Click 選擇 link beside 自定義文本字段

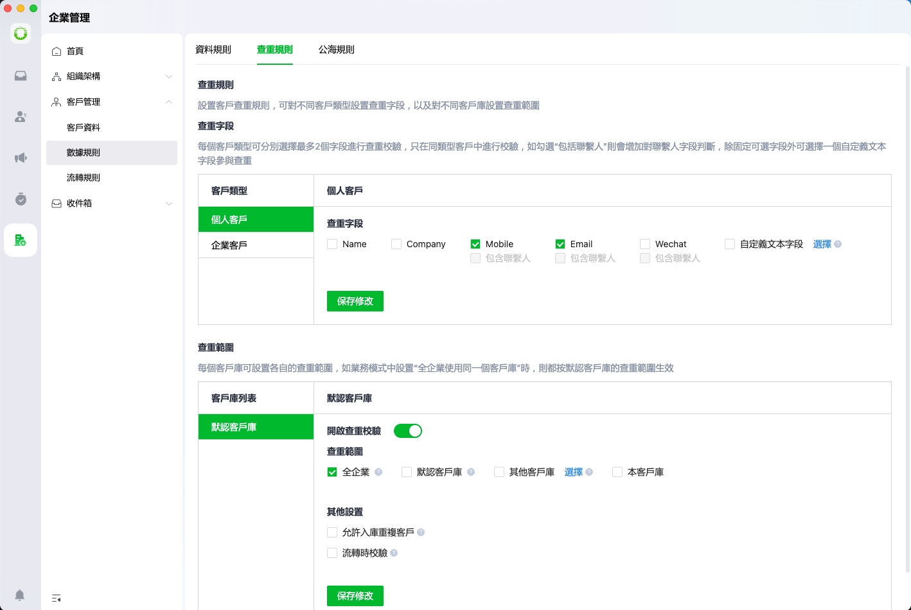click(x=822, y=244)
